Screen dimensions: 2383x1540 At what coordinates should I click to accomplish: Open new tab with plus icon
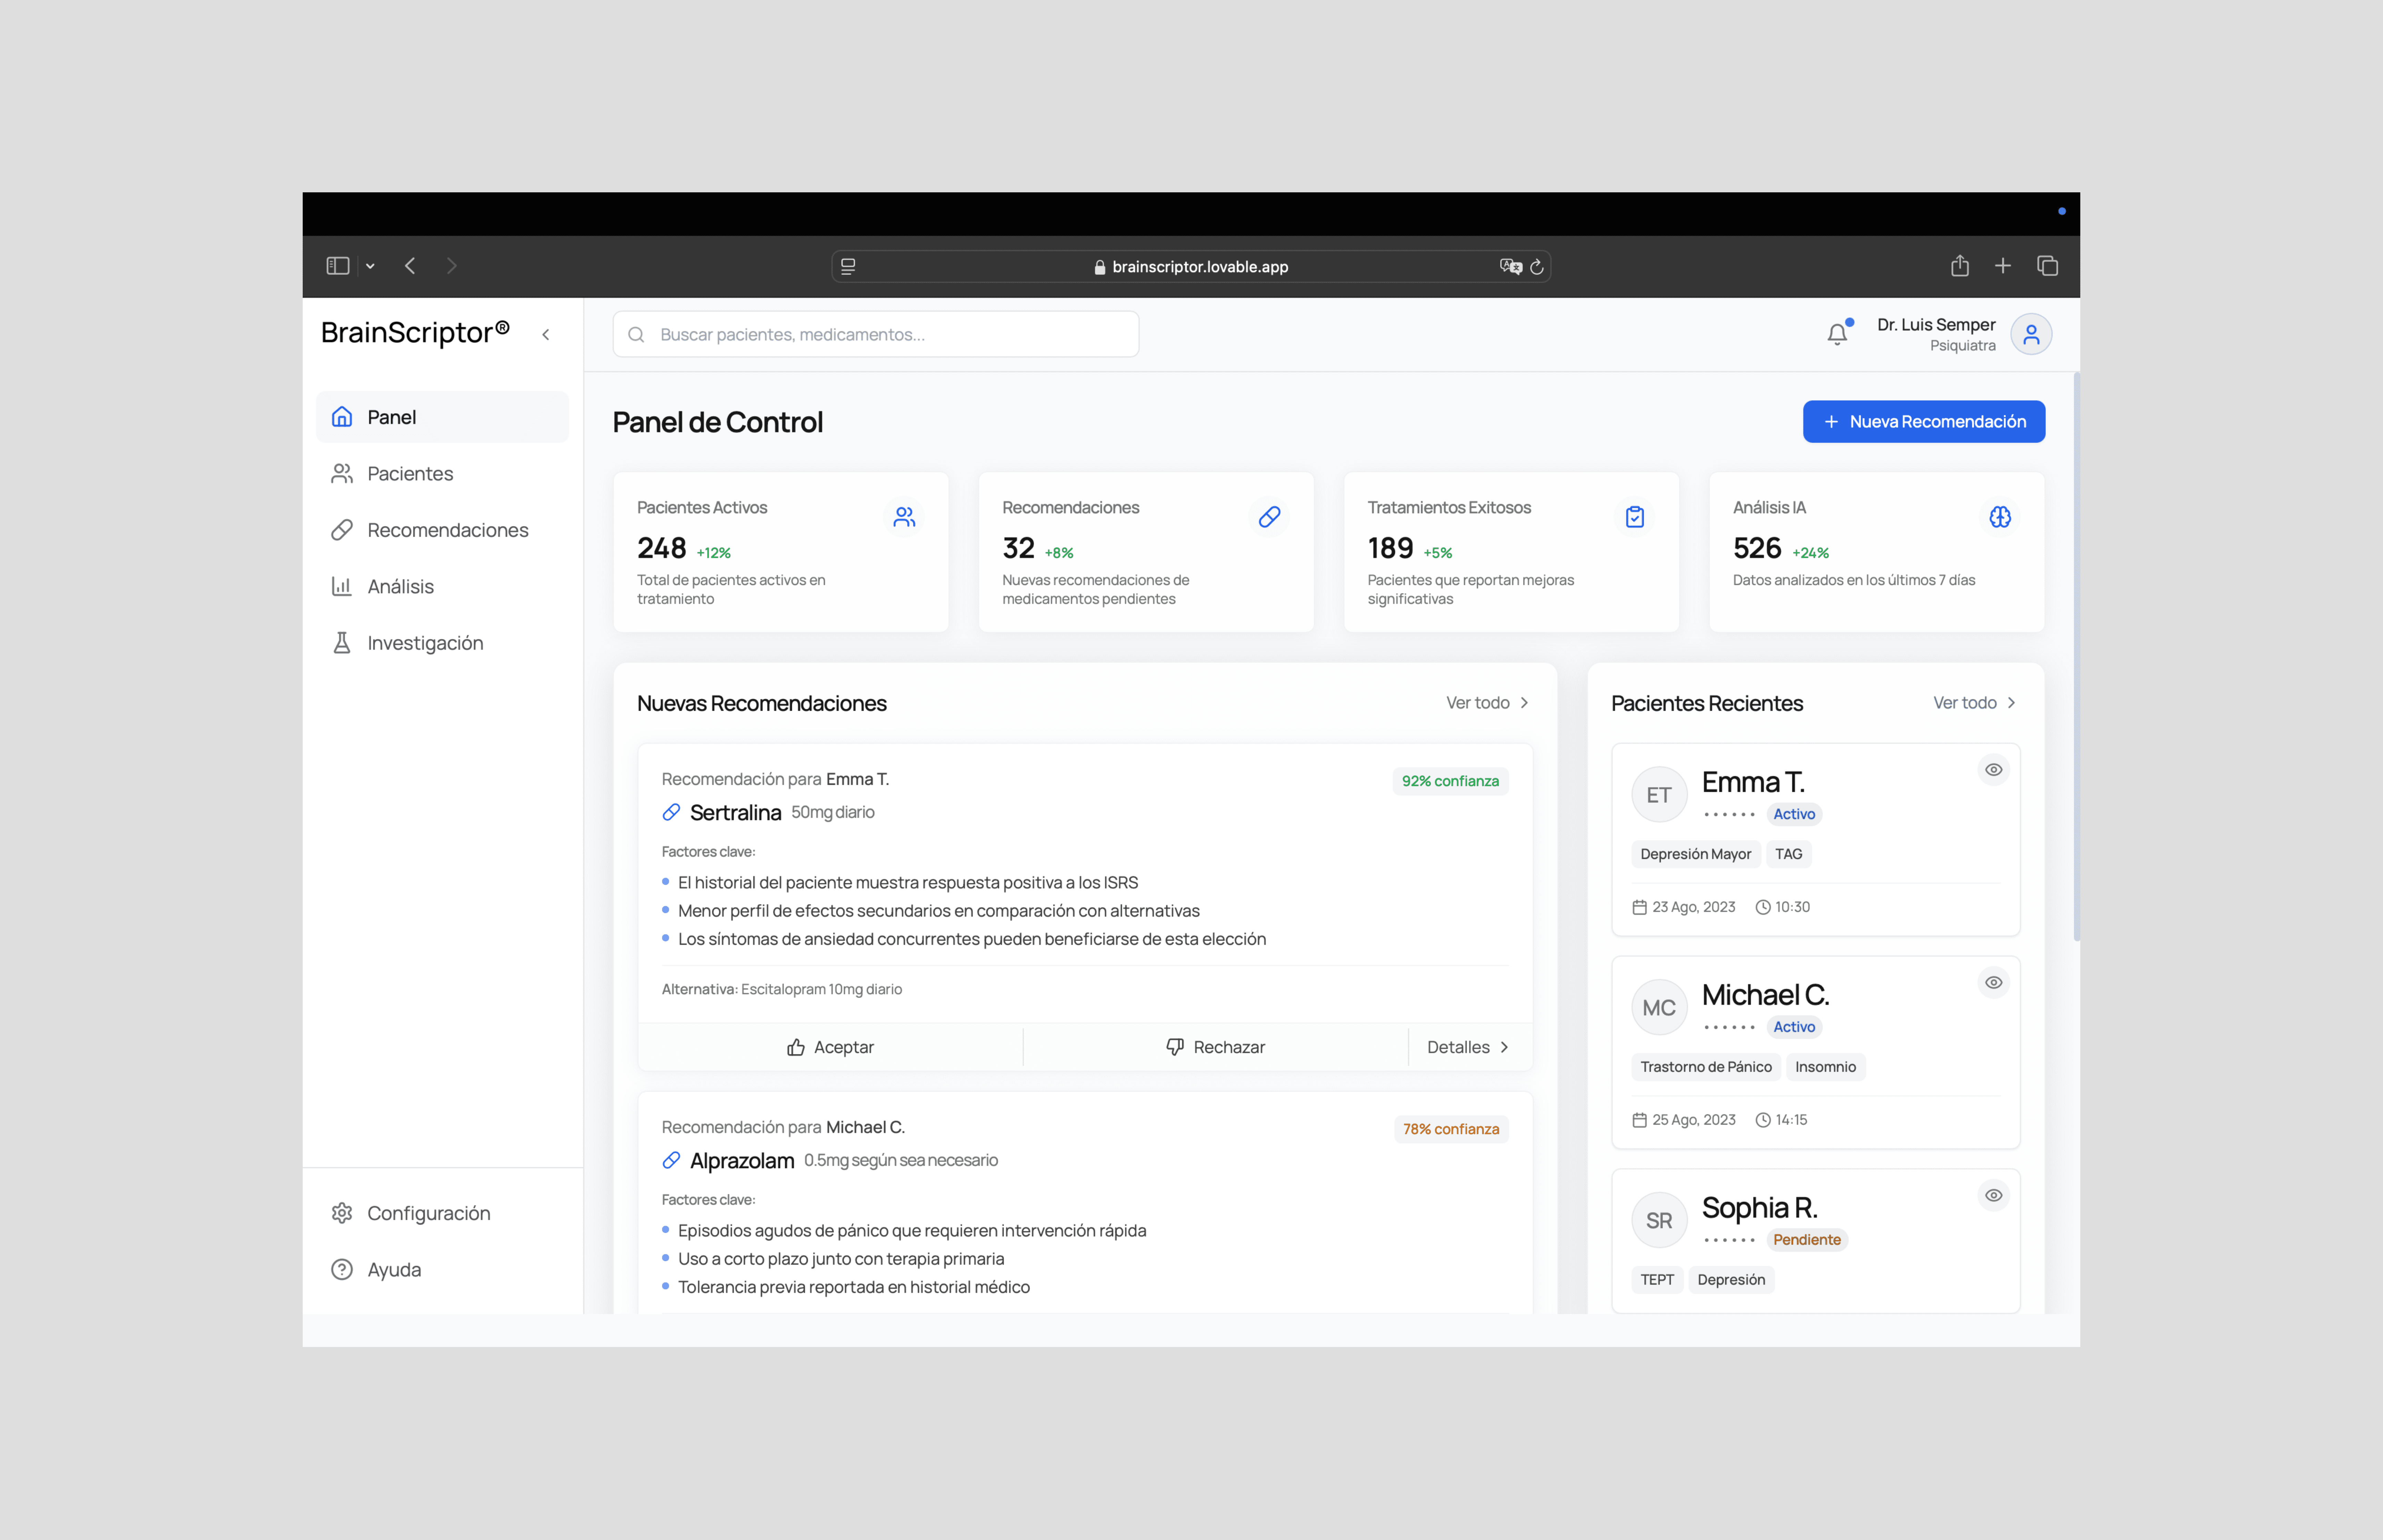2003,266
